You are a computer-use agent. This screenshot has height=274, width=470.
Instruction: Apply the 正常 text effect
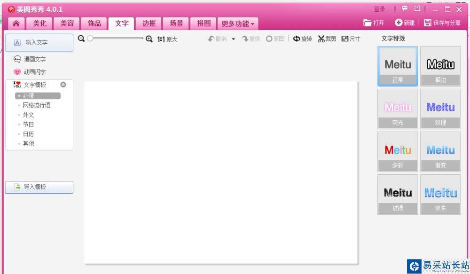pyautogui.click(x=398, y=67)
